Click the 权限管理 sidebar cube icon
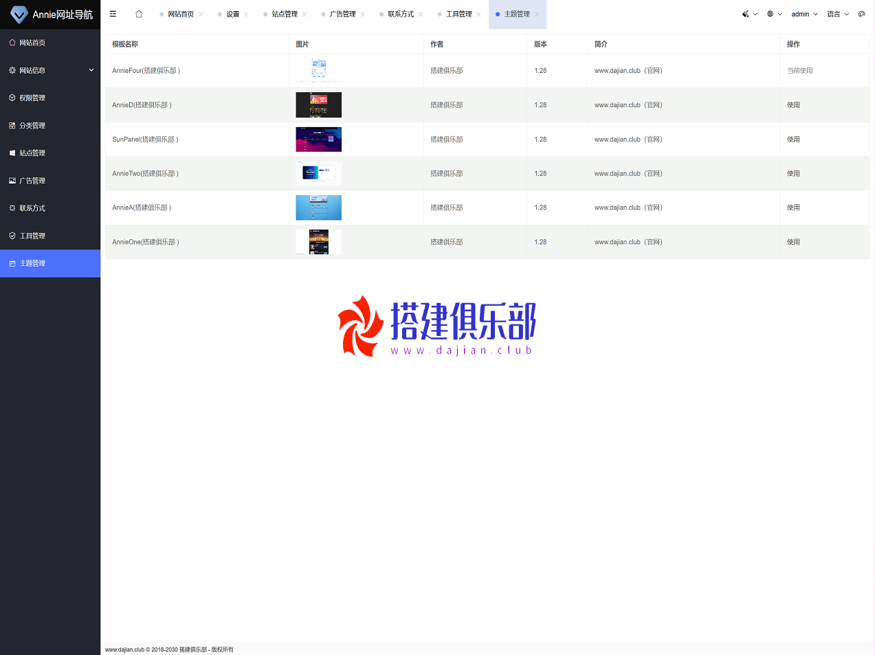Viewport: 875px width, 655px height. tap(12, 98)
